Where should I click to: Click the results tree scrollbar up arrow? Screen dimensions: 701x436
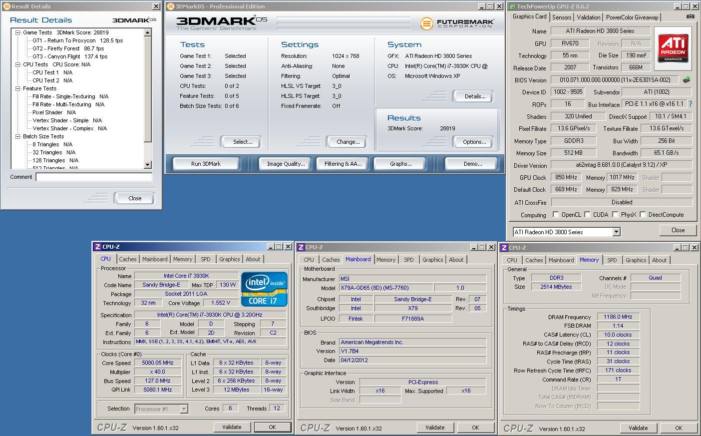[147, 32]
